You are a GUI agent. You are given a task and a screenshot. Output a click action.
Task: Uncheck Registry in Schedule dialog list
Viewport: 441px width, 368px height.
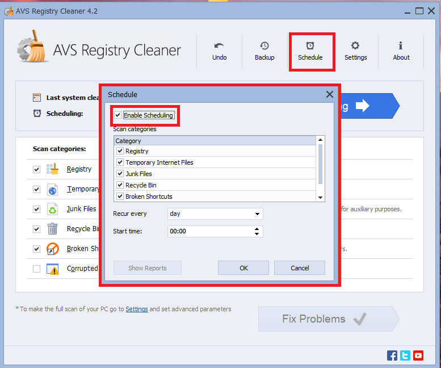pyautogui.click(x=120, y=151)
